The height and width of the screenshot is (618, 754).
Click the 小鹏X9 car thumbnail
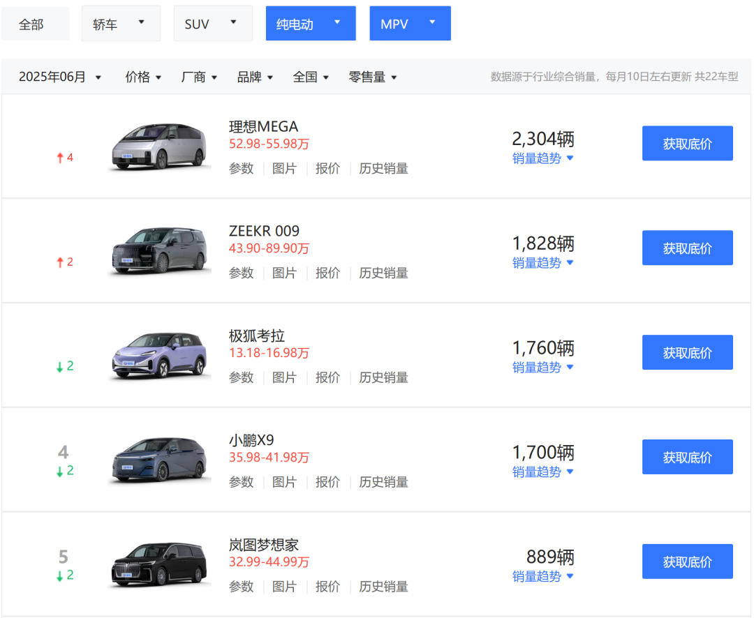(160, 460)
